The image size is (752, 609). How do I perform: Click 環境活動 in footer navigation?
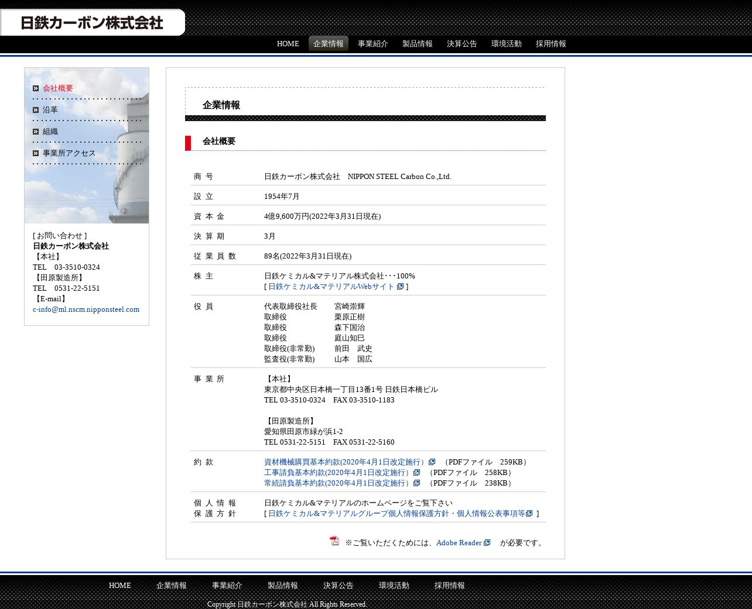(x=394, y=586)
